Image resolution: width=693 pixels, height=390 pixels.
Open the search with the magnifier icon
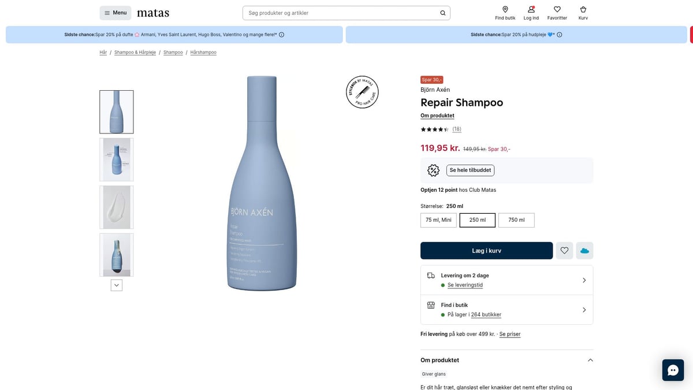click(x=442, y=12)
